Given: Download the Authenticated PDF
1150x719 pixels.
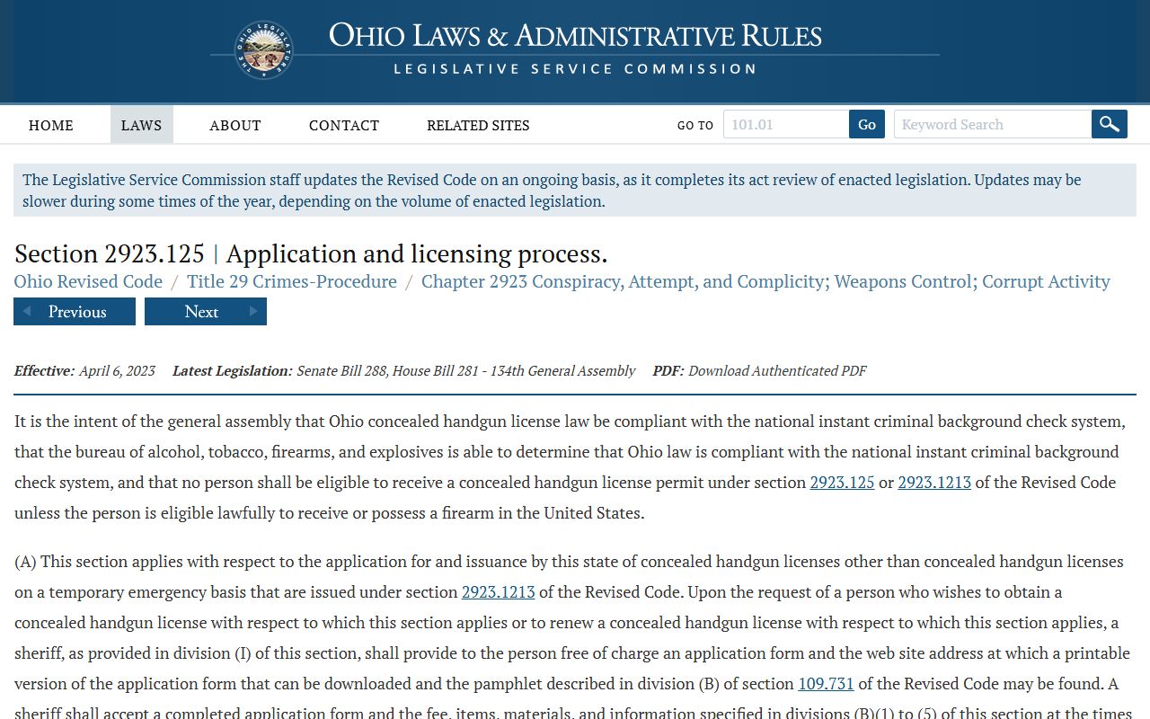Looking at the screenshot, I should coord(777,370).
